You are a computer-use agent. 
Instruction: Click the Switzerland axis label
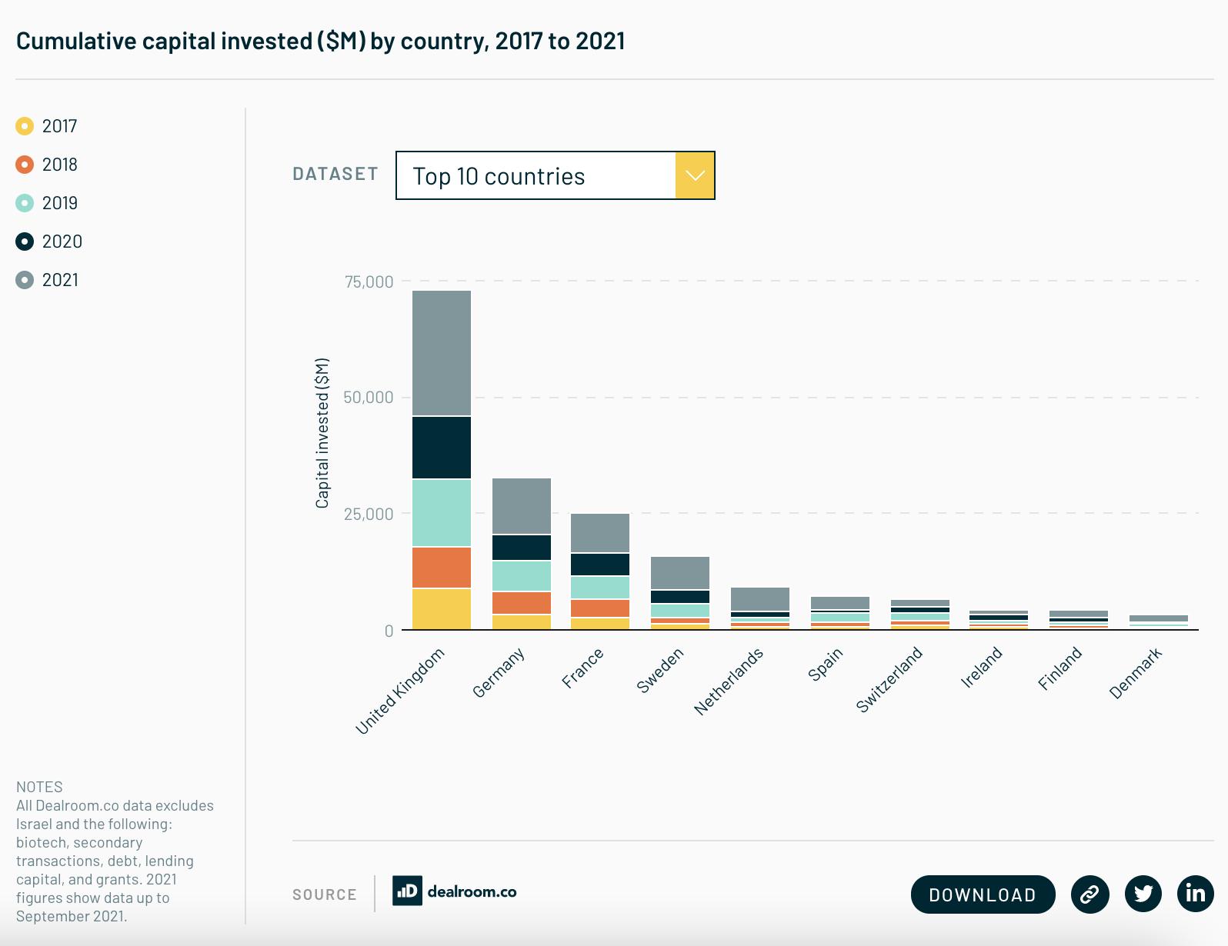[x=889, y=680]
